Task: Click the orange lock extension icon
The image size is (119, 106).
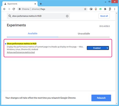Action: pos(96,9)
